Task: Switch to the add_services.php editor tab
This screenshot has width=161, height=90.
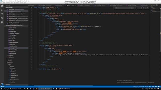Action: pyautogui.click(x=131, y=5)
